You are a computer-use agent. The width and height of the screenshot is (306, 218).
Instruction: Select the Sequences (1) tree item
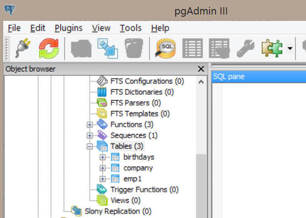coord(134,135)
